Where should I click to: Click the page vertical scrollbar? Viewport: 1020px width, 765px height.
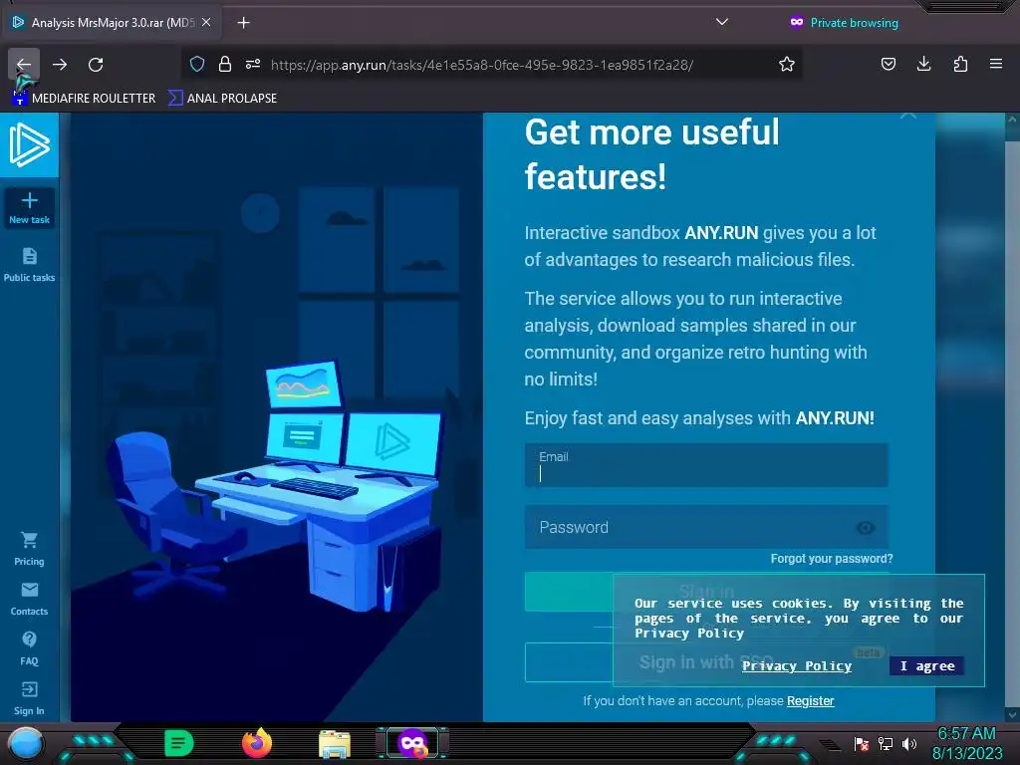1012,417
